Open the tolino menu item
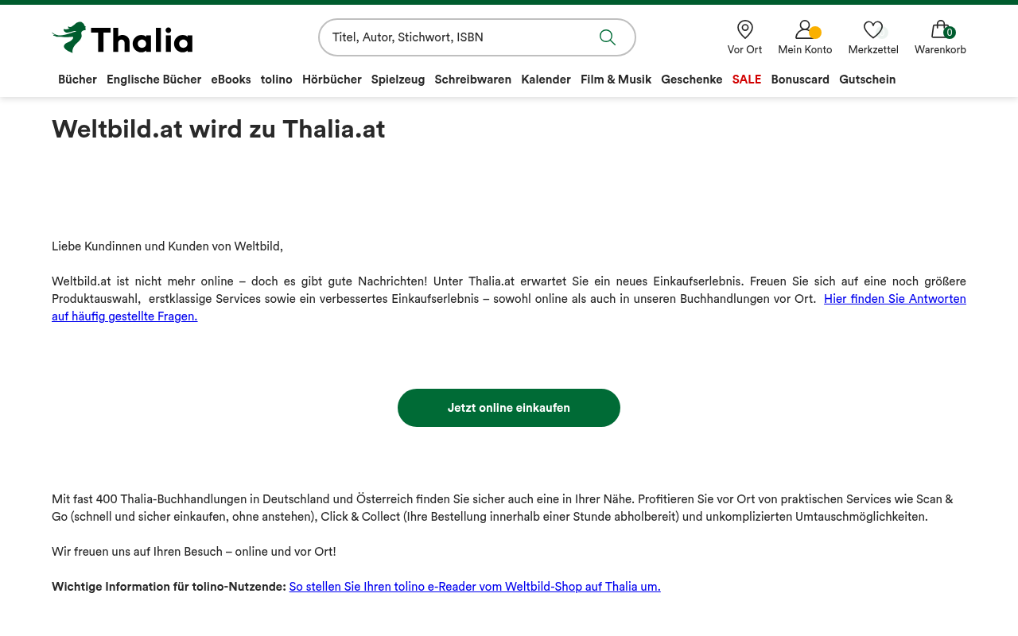This screenshot has height=636, width=1018. (x=277, y=79)
